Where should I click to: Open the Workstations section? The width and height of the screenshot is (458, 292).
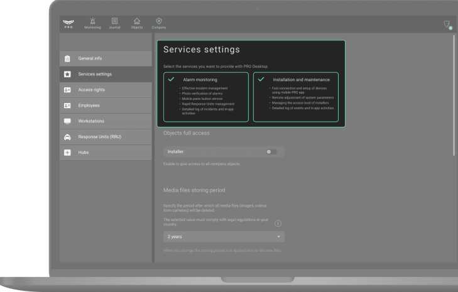click(91, 121)
